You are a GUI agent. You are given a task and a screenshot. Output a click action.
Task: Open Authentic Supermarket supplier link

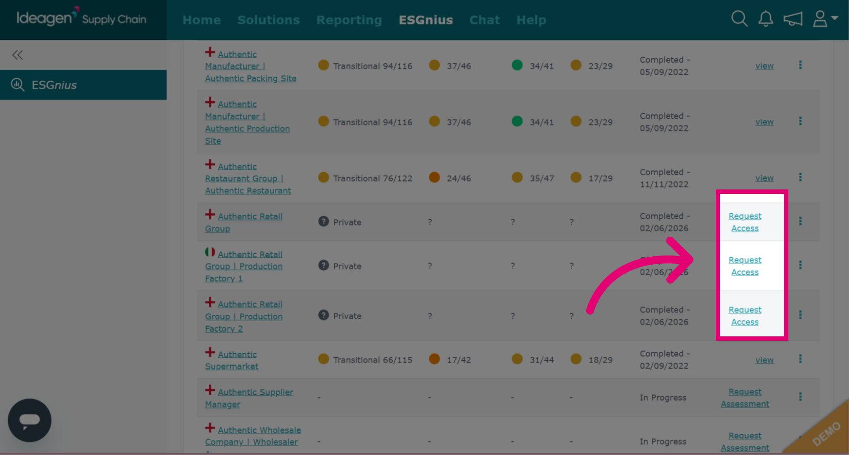[231, 360]
